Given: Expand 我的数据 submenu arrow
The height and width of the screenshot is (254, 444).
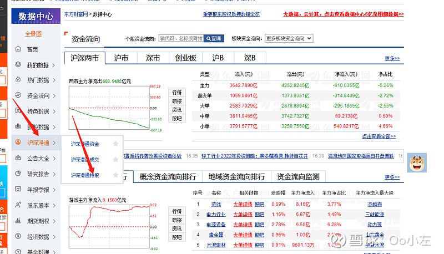Looking at the screenshot, I should (54, 65).
